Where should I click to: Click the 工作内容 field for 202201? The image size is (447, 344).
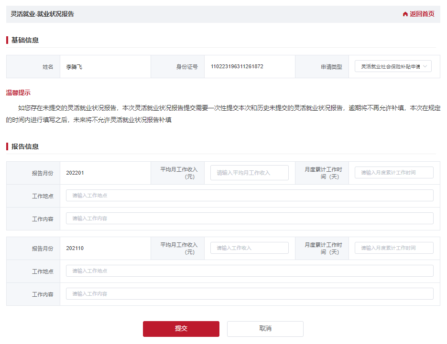pos(249,219)
